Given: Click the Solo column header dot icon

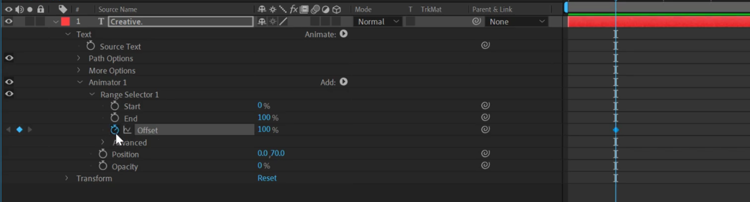Looking at the screenshot, I should 30,9.
